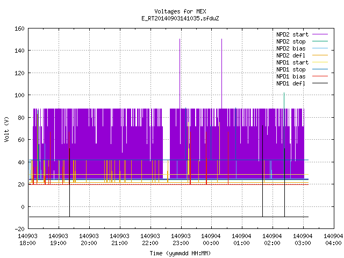Click the x-axis tick '140903 23:00'

point(181,240)
